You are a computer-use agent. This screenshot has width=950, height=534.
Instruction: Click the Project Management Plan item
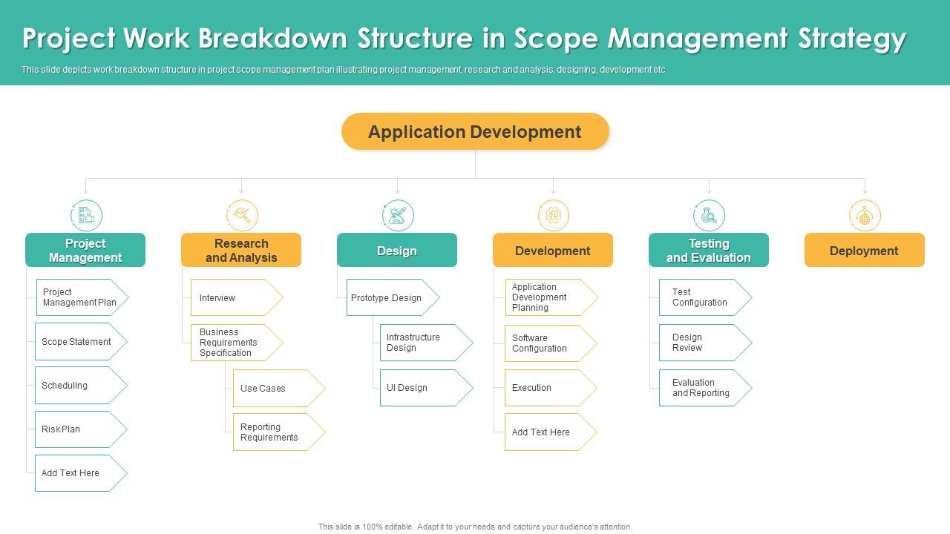coord(82,297)
